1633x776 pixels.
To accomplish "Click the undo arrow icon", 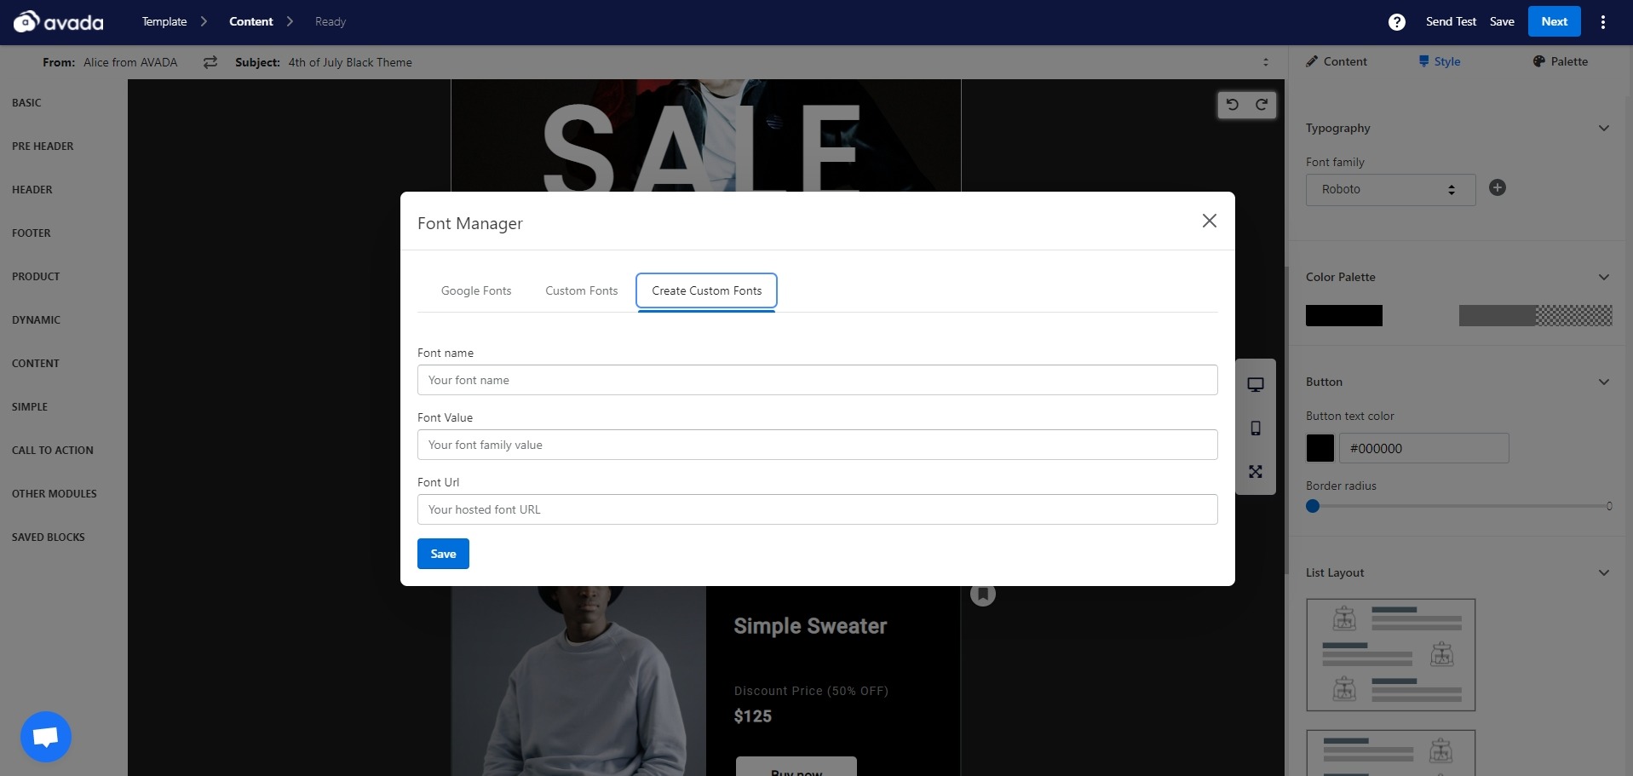I will tap(1232, 105).
